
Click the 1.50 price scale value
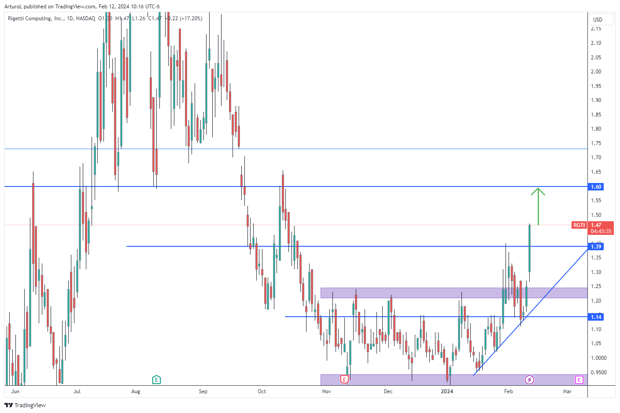[x=596, y=215]
